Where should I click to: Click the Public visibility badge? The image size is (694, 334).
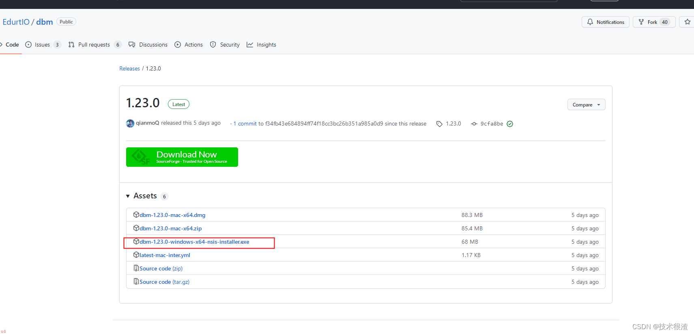tap(66, 22)
